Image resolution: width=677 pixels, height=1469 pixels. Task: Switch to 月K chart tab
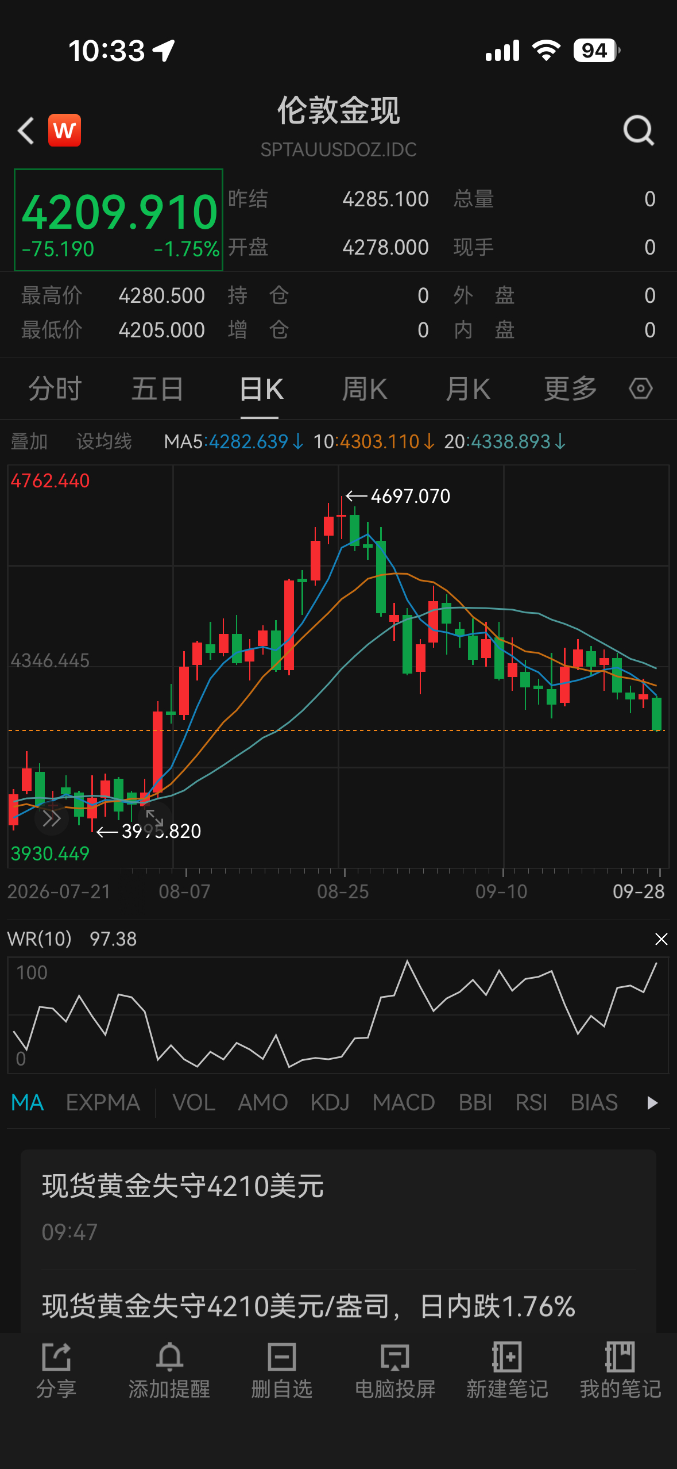tap(468, 389)
